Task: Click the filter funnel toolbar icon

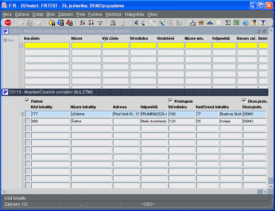Action: [x=100, y=23]
